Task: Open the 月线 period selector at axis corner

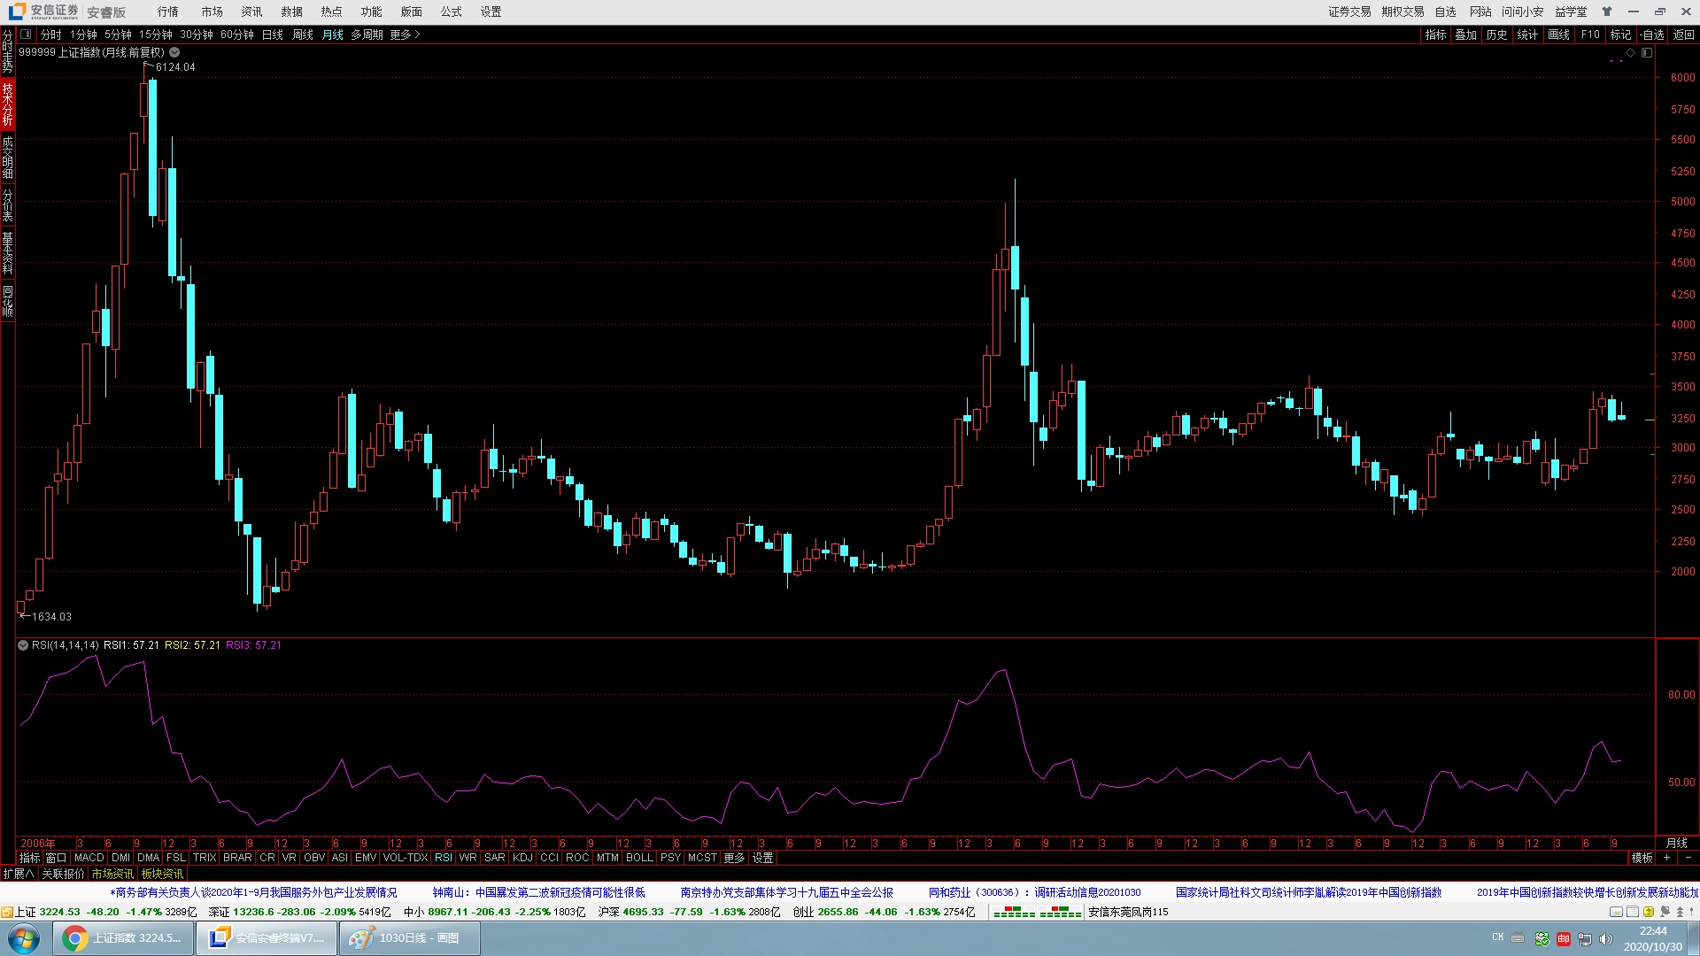Action: pyautogui.click(x=1677, y=843)
